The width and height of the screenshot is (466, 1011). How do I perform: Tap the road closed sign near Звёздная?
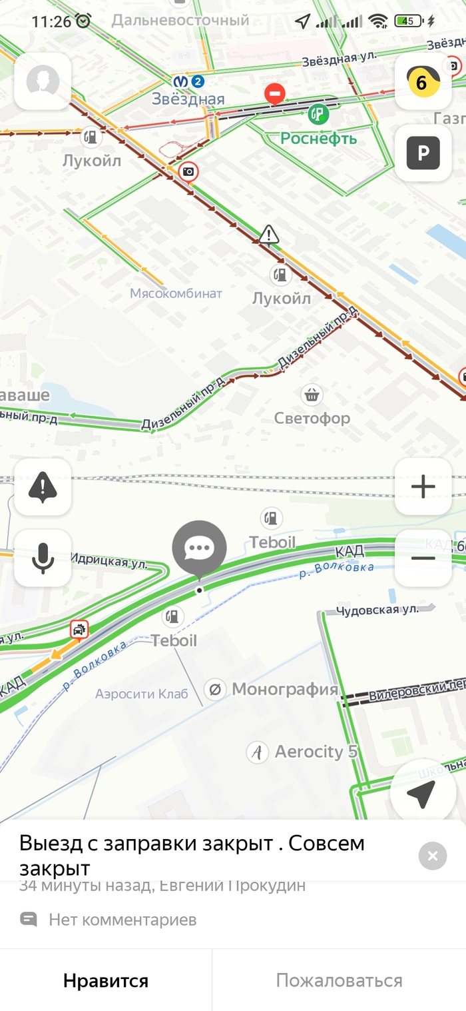[x=274, y=93]
